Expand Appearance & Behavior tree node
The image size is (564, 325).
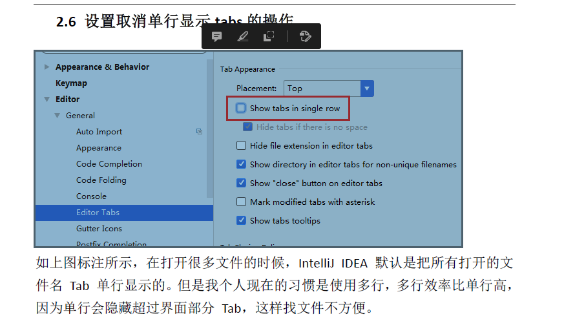(x=47, y=67)
